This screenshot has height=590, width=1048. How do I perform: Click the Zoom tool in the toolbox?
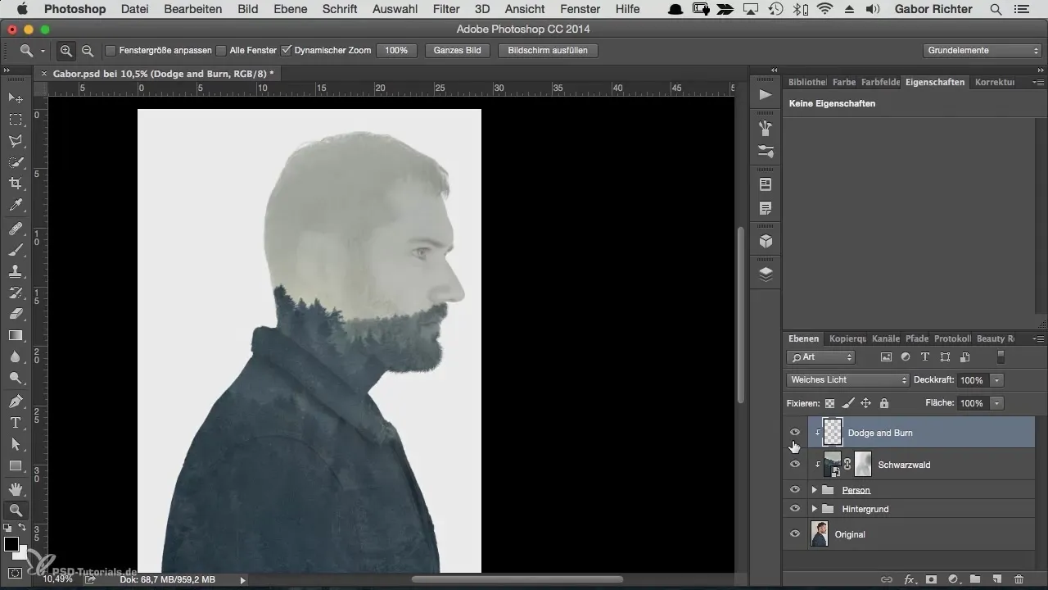pos(16,511)
